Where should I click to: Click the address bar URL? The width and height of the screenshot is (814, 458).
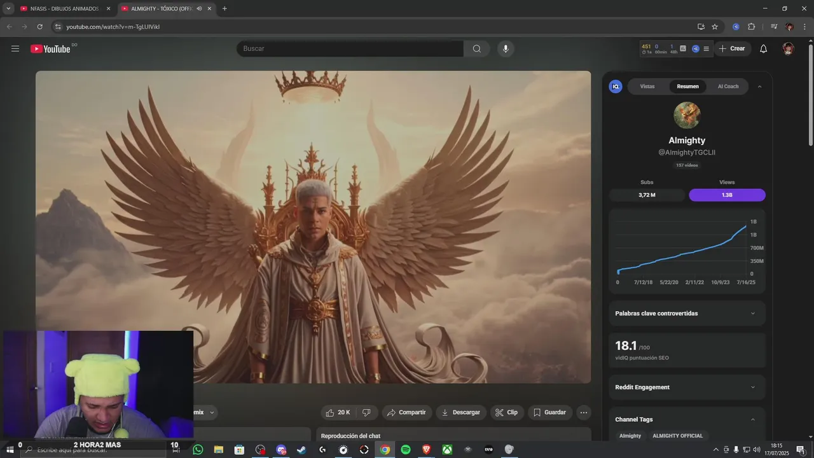pyautogui.click(x=113, y=27)
